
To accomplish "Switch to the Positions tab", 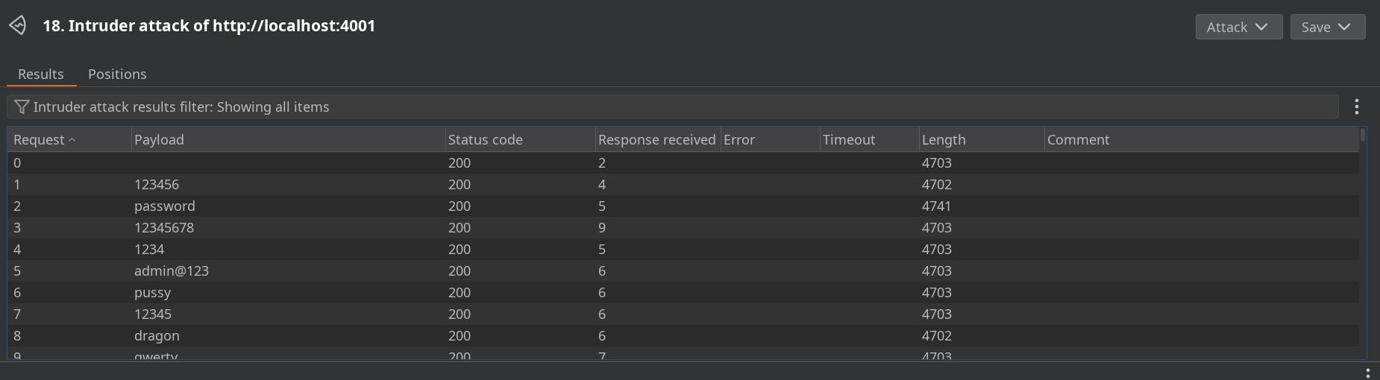I will point(117,75).
